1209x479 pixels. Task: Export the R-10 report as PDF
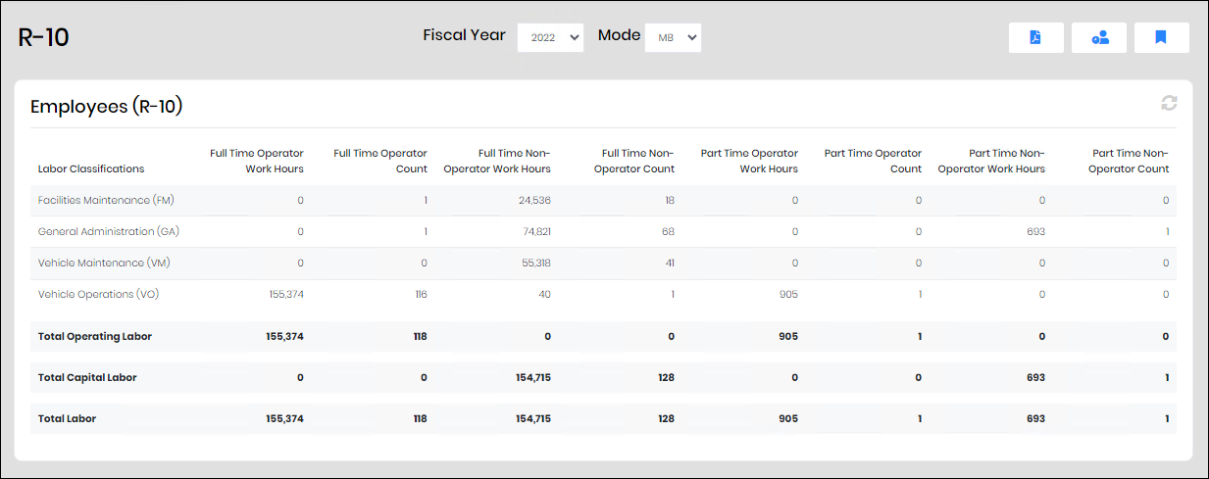tap(1035, 37)
